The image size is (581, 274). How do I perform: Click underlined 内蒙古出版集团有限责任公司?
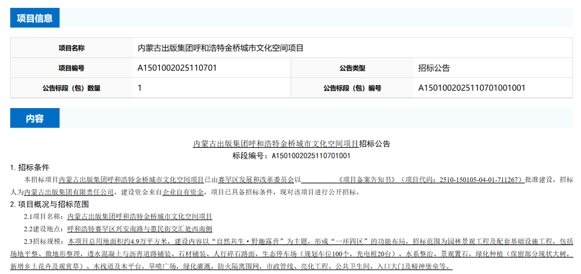(x=69, y=193)
